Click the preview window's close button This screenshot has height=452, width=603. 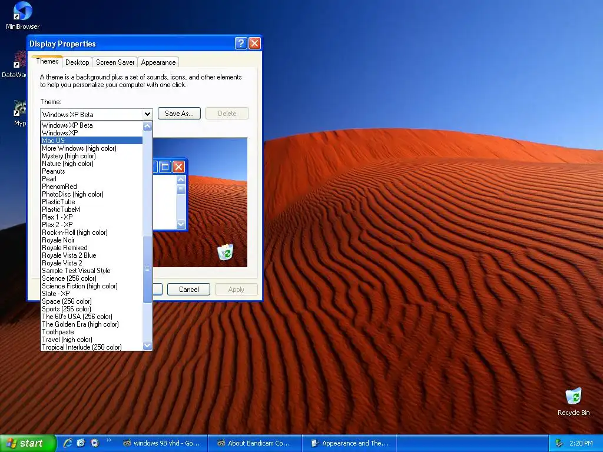click(178, 167)
